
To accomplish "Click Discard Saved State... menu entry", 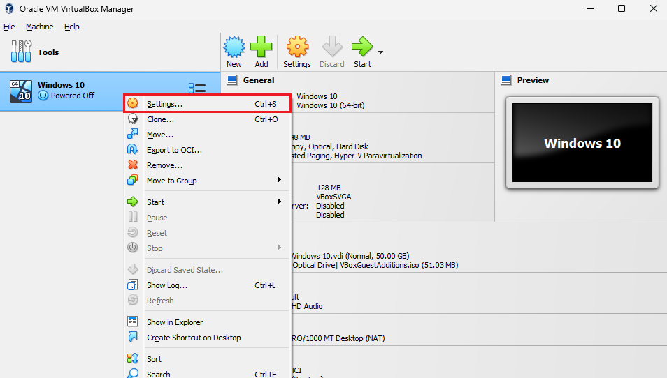I will (208, 269).
